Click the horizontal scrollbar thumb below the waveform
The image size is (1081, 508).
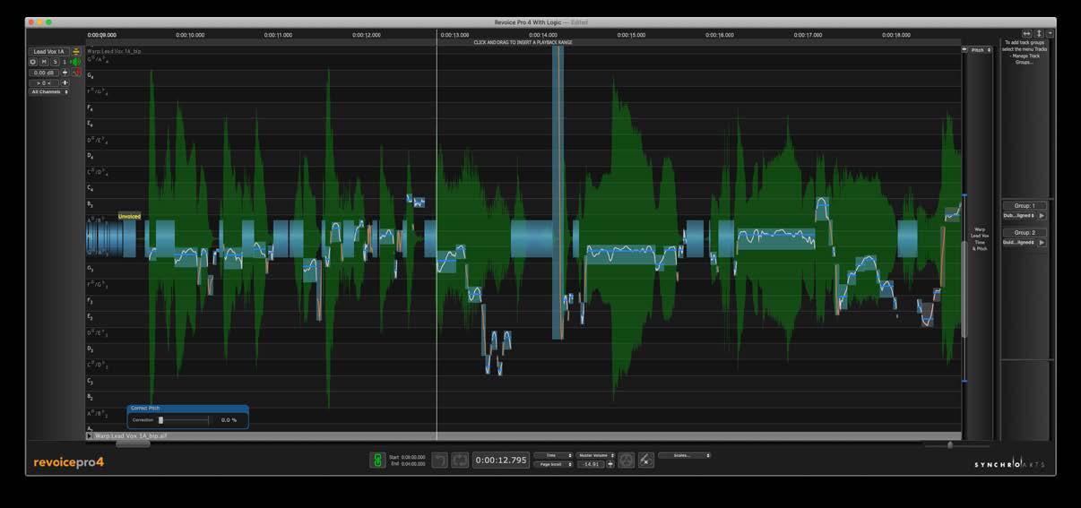coord(133,443)
